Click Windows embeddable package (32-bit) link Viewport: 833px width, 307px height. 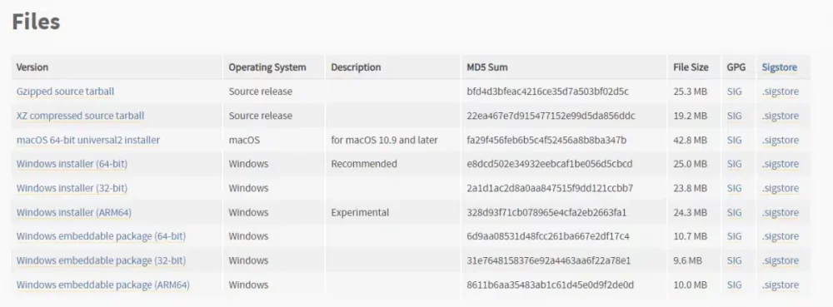(x=101, y=261)
